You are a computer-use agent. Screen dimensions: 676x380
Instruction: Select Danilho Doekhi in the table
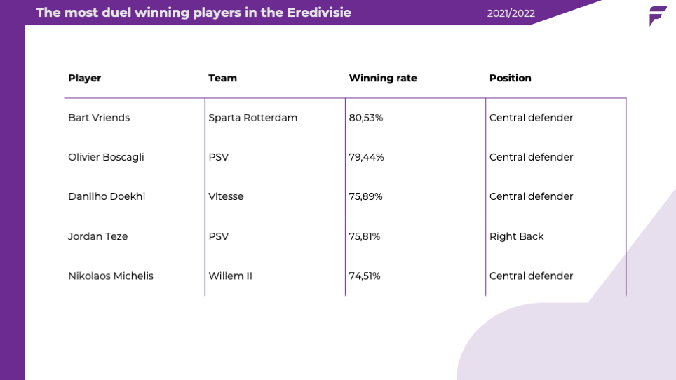tap(107, 196)
